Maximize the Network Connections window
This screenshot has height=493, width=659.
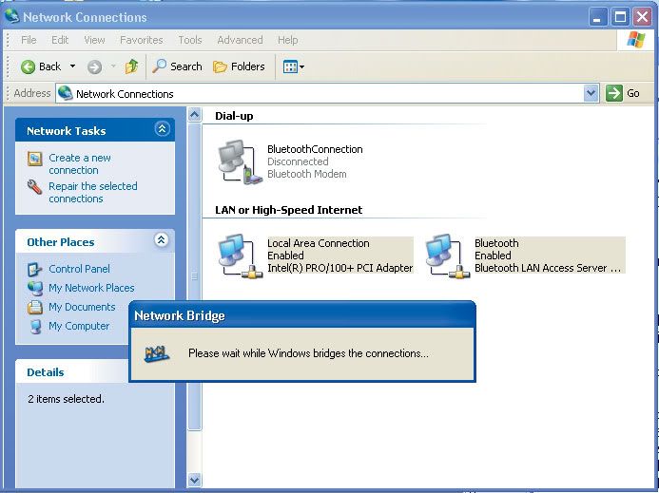tap(620, 17)
